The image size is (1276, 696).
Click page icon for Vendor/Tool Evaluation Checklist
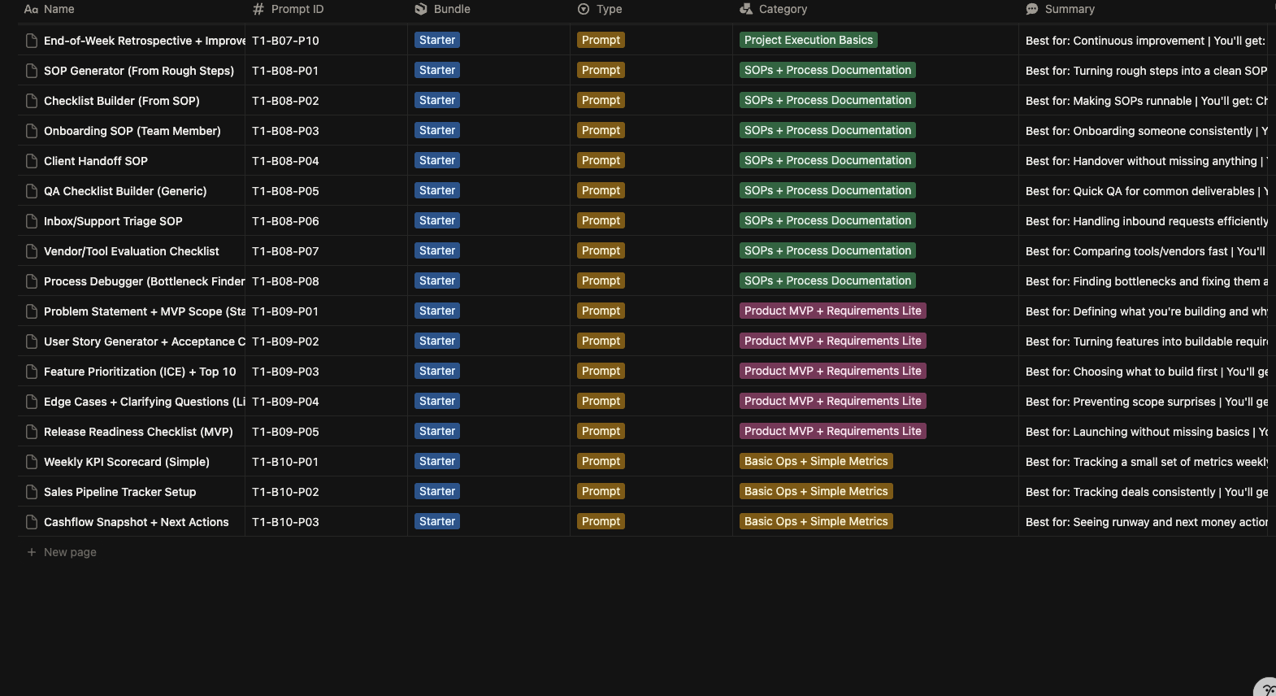pyautogui.click(x=32, y=251)
